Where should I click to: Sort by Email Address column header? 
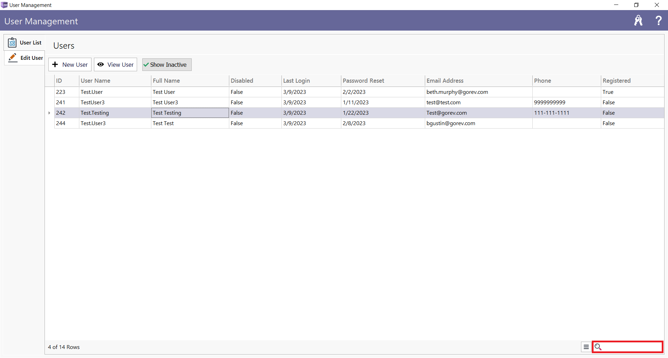point(478,81)
